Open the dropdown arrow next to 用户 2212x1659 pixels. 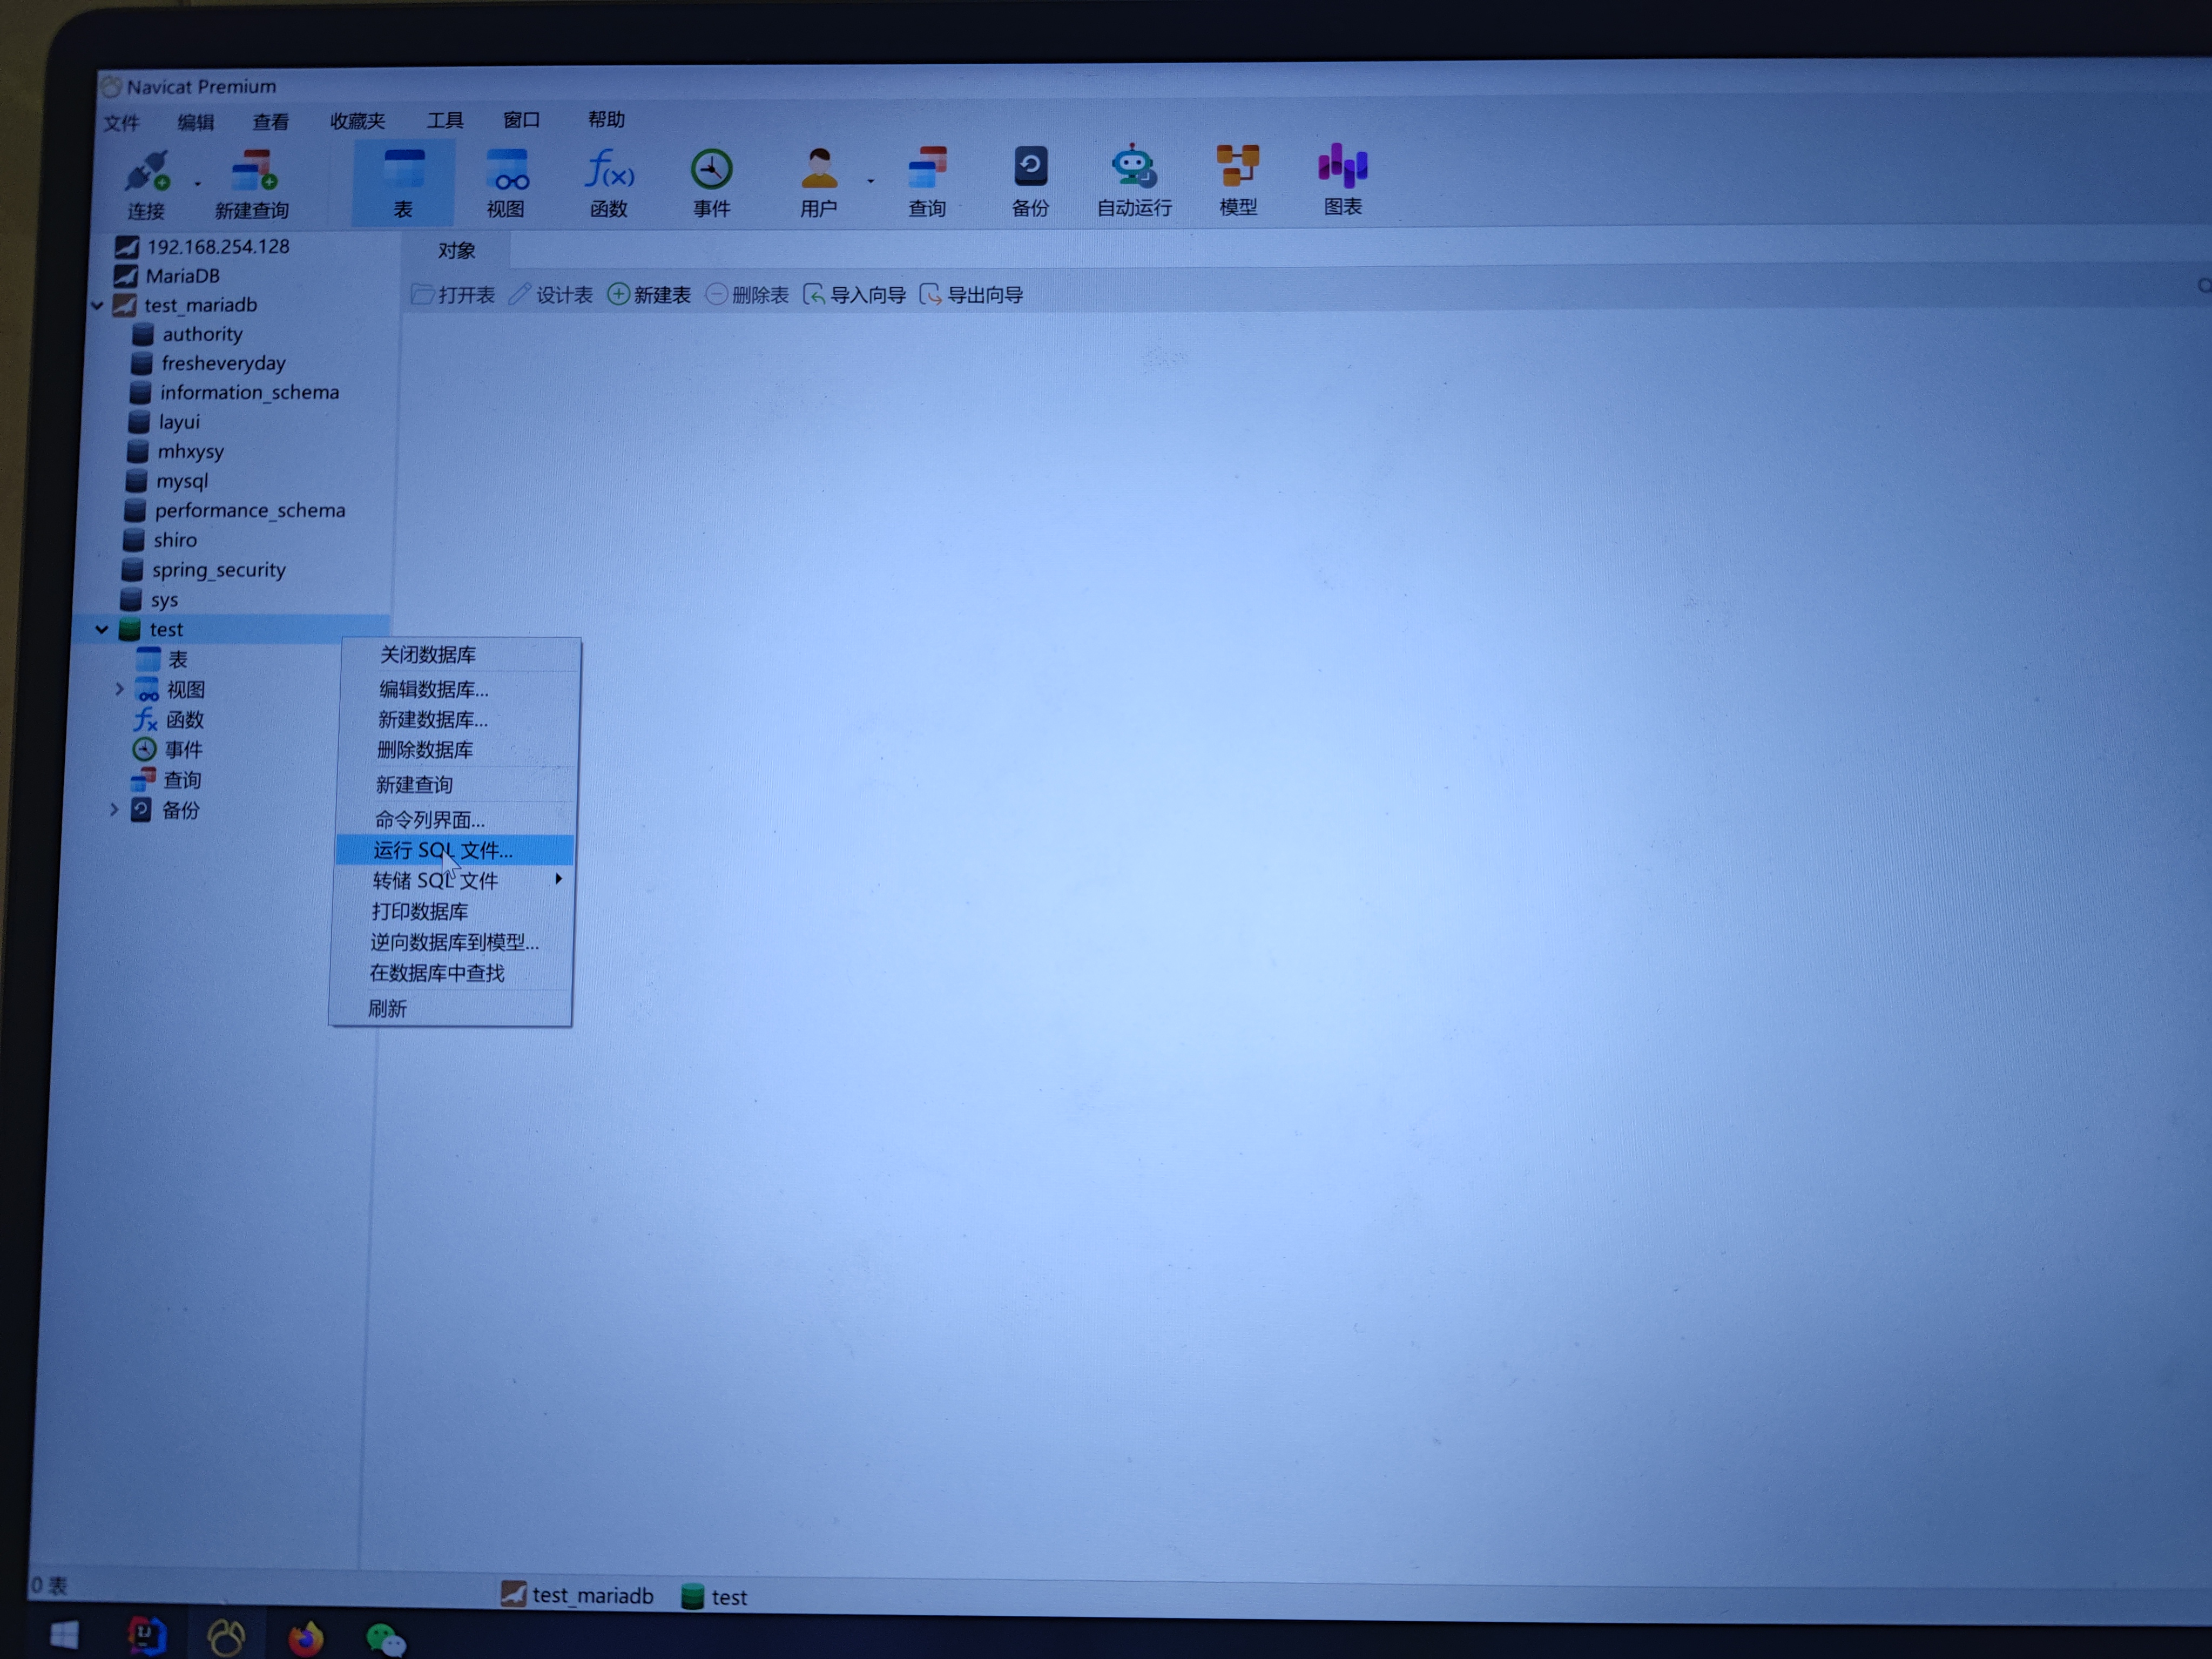[x=871, y=181]
